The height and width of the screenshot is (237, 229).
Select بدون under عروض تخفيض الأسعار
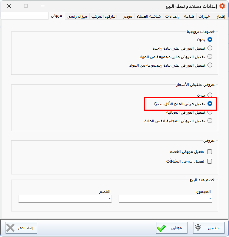click(x=210, y=95)
